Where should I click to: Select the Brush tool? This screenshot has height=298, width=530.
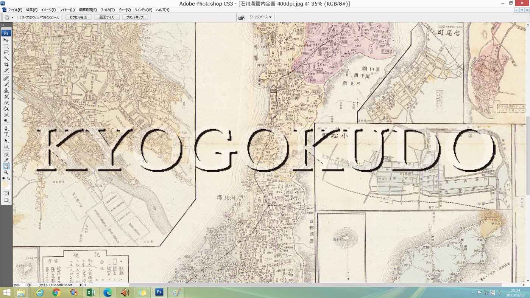(x=6, y=84)
